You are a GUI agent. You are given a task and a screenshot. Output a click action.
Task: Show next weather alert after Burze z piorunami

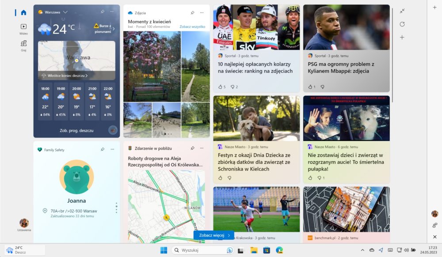coord(114,29)
